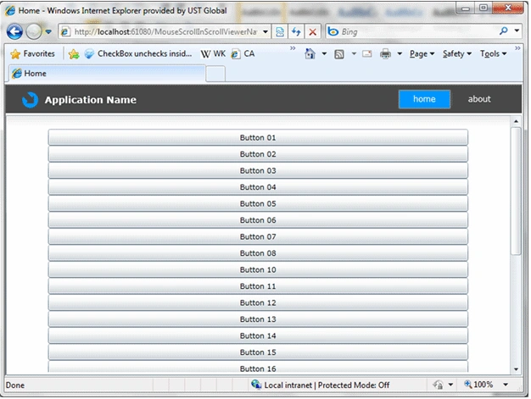The width and height of the screenshot is (531, 399).
Task: Click the Application Name logo icon
Action: point(31,100)
